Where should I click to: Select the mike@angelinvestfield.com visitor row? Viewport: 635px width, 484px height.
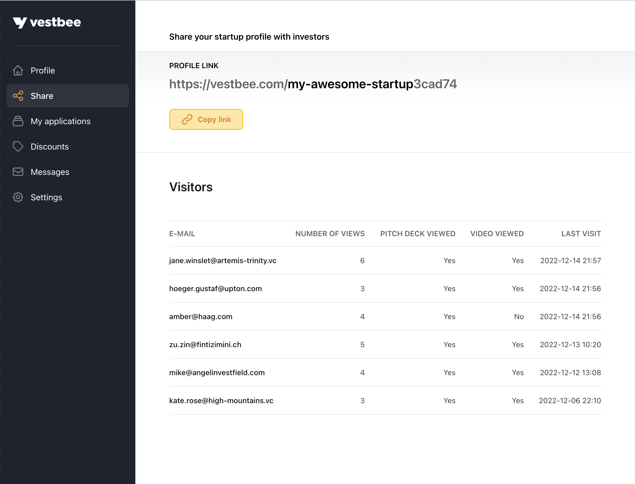coord(217,372)
